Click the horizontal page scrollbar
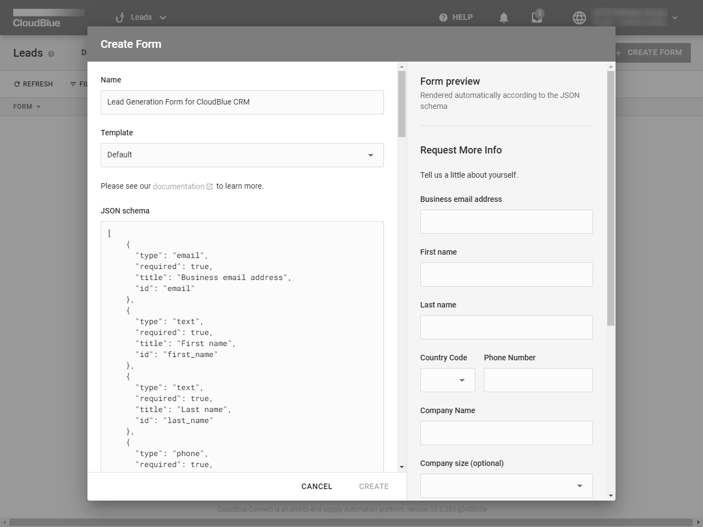The height and width of the screenshot is (527, 703). click(x=351, y=522)
